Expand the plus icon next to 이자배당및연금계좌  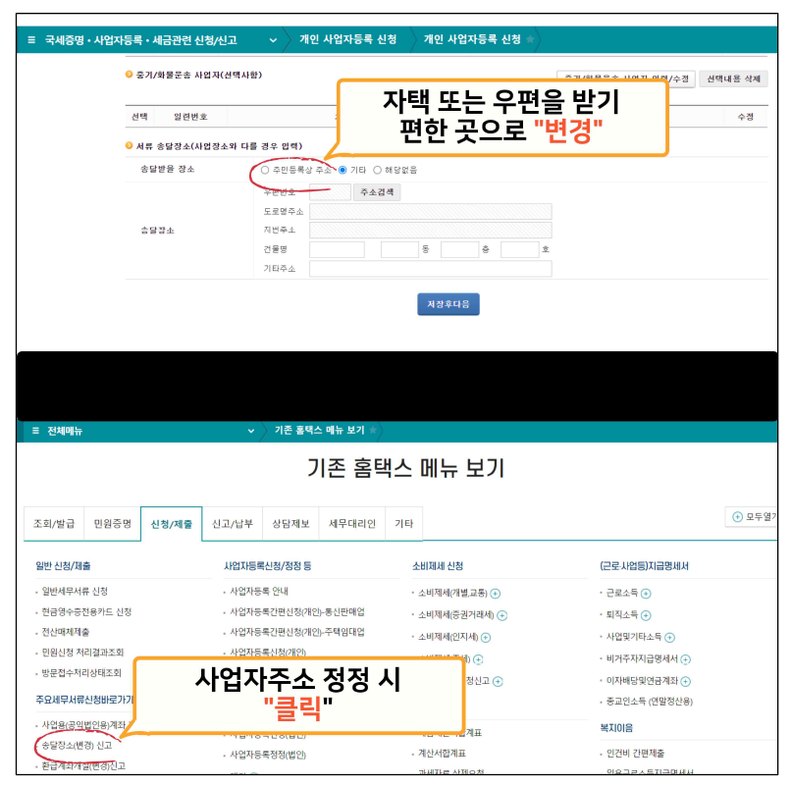685,681
